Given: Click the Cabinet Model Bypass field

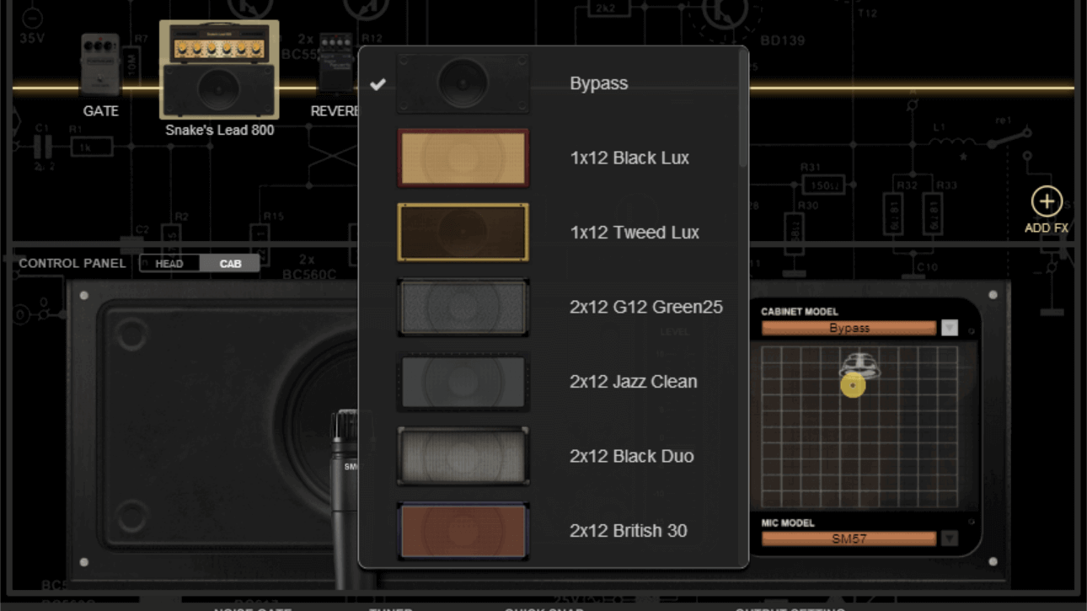Looking at the screenshot, I should point(849,328).
